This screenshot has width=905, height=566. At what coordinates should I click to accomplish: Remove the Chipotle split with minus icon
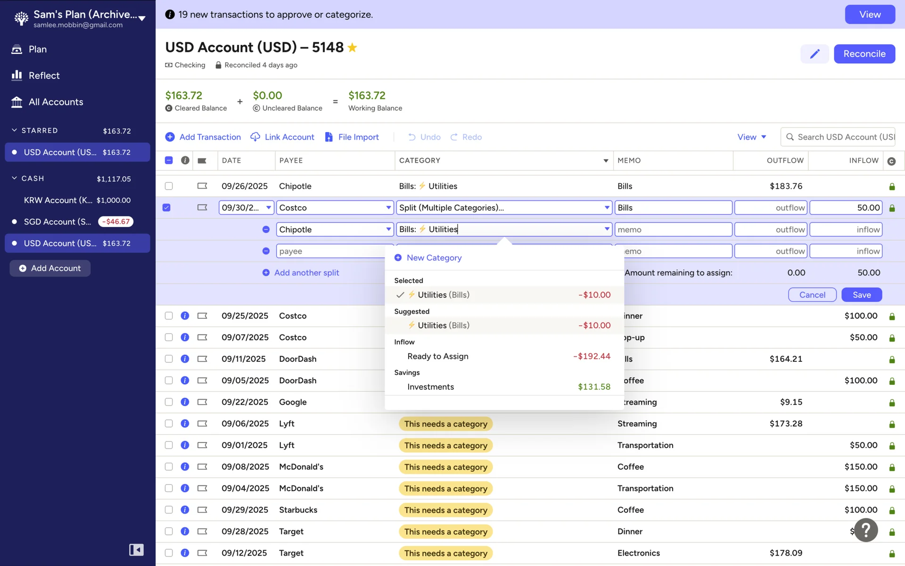pos(266,229)
